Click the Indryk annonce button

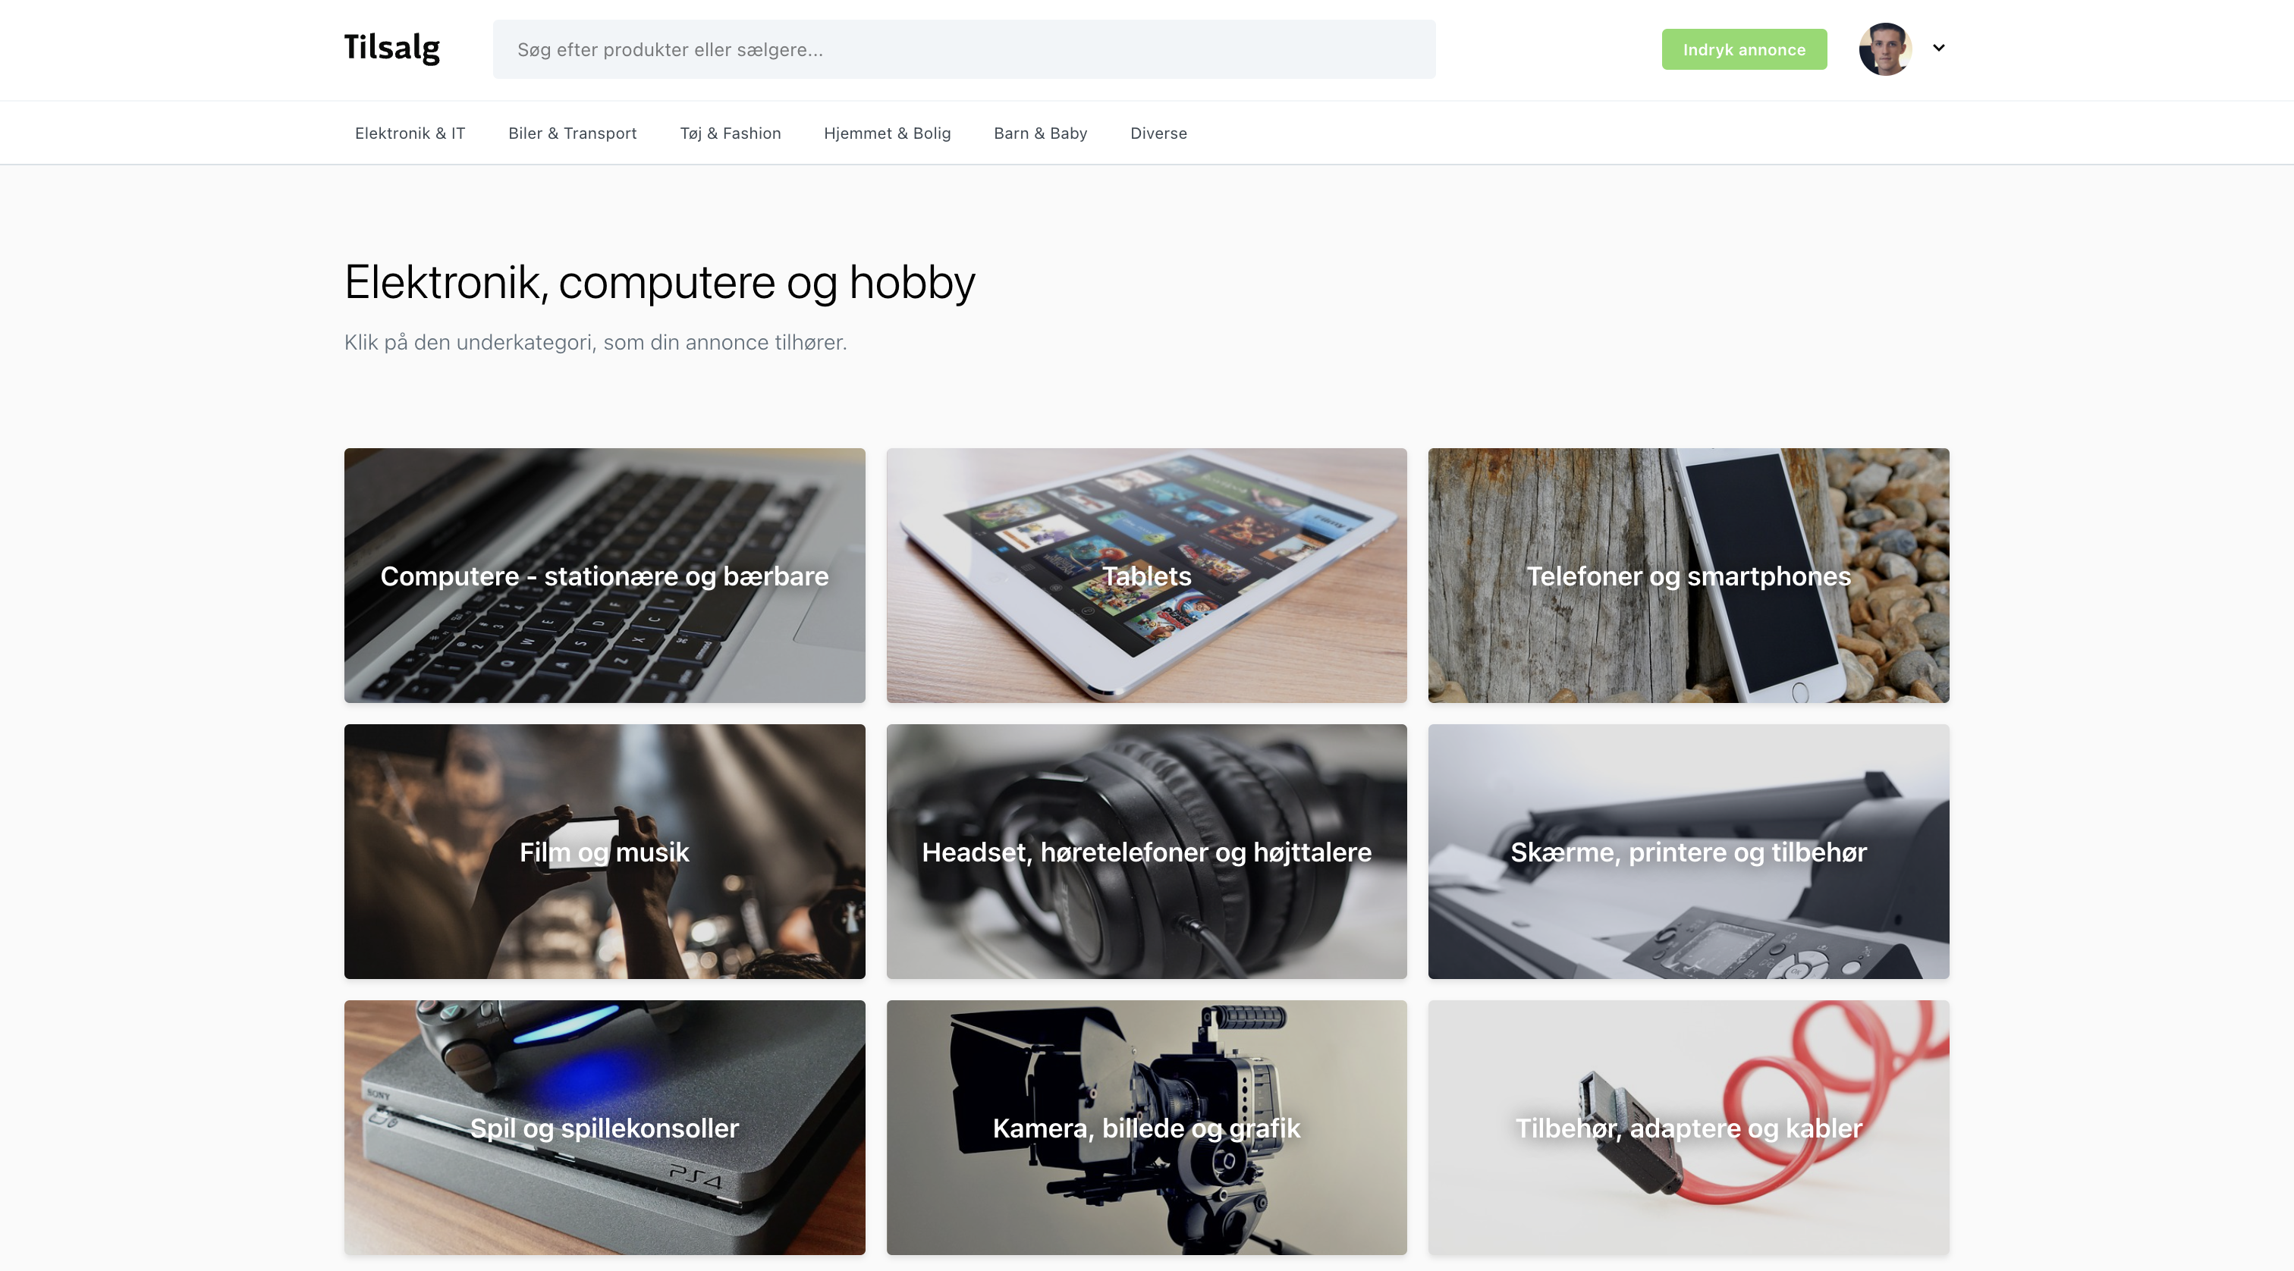tap(1744, 49)
